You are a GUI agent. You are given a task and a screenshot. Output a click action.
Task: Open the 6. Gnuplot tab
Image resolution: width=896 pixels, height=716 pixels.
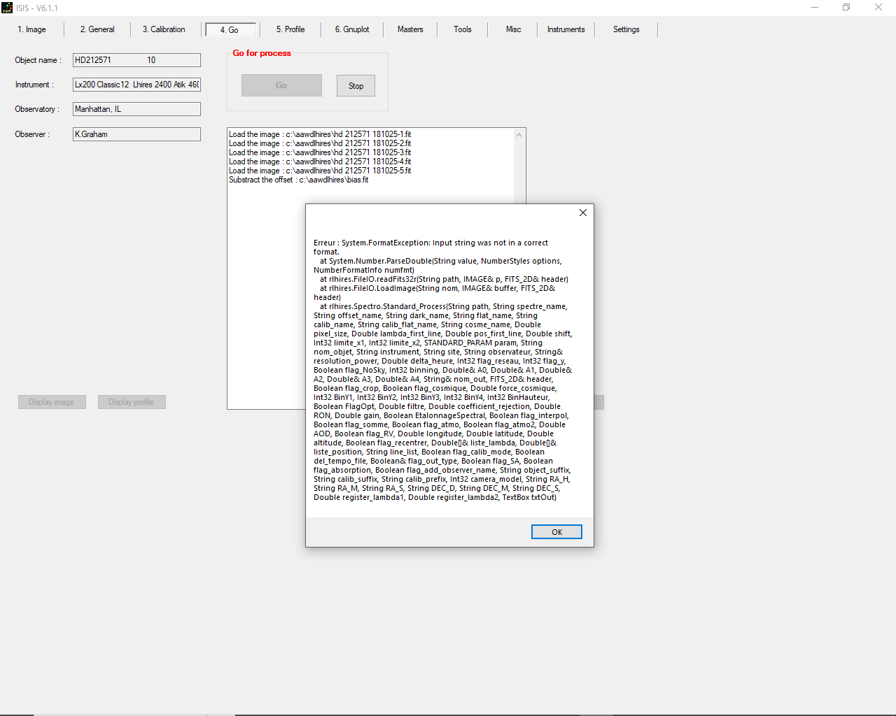click(x=352, y=29)
